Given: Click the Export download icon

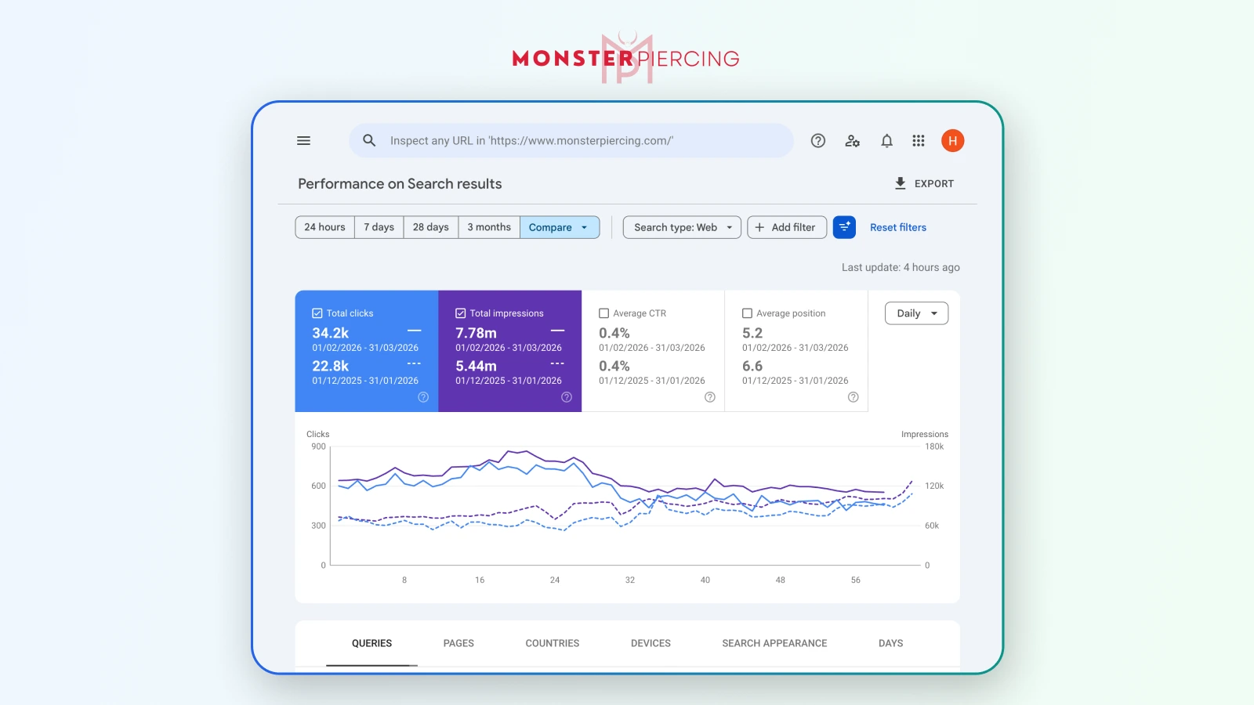Looking at the screenshot, I should [x=900, y=183].
